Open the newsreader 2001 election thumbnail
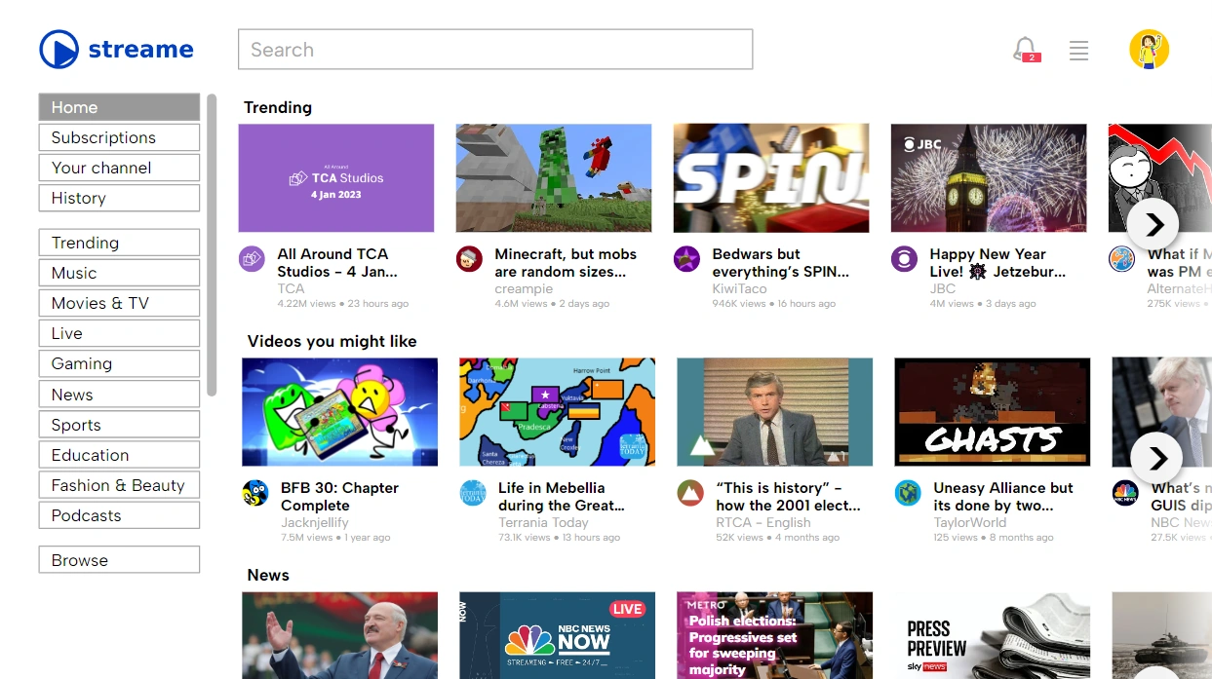 (x=775, y=412)
